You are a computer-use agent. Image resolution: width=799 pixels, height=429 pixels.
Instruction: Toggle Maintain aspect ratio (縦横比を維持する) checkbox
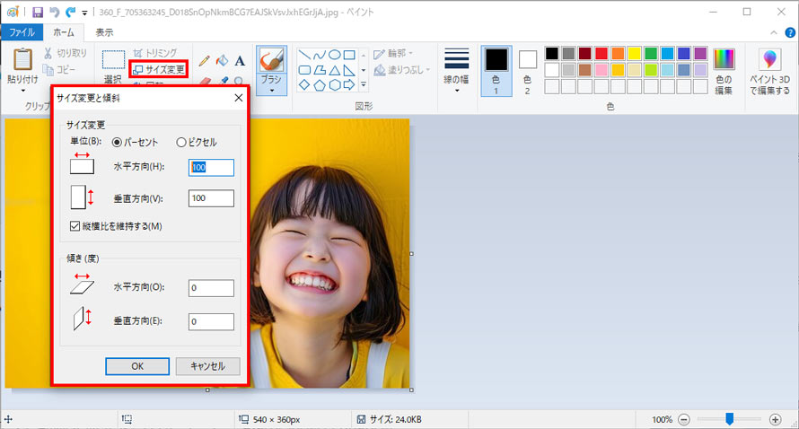(x=75, y=225)
